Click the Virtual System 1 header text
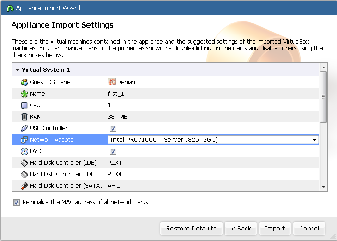 tap(46, 70)
